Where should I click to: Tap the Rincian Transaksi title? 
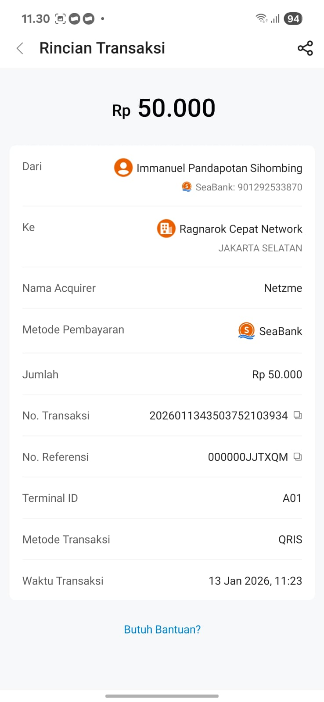102,48
